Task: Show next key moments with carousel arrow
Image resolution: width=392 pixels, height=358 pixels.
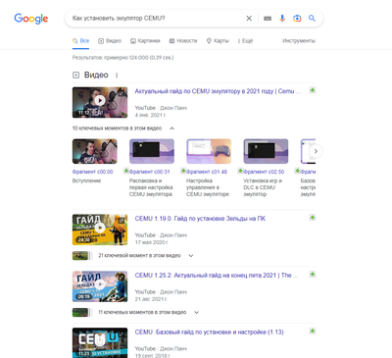Action: click(x=316, y=151)
